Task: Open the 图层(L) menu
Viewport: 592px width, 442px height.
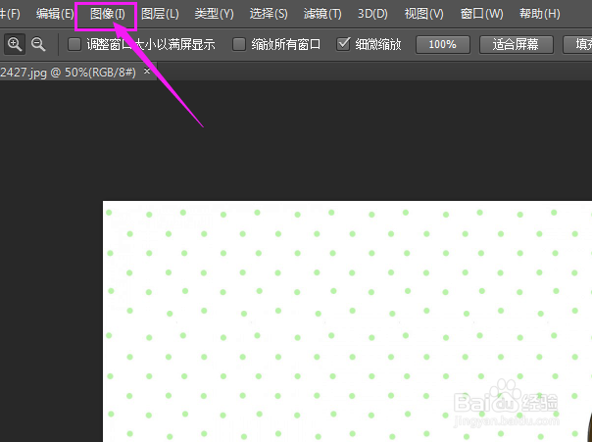Action: (160, 14)
